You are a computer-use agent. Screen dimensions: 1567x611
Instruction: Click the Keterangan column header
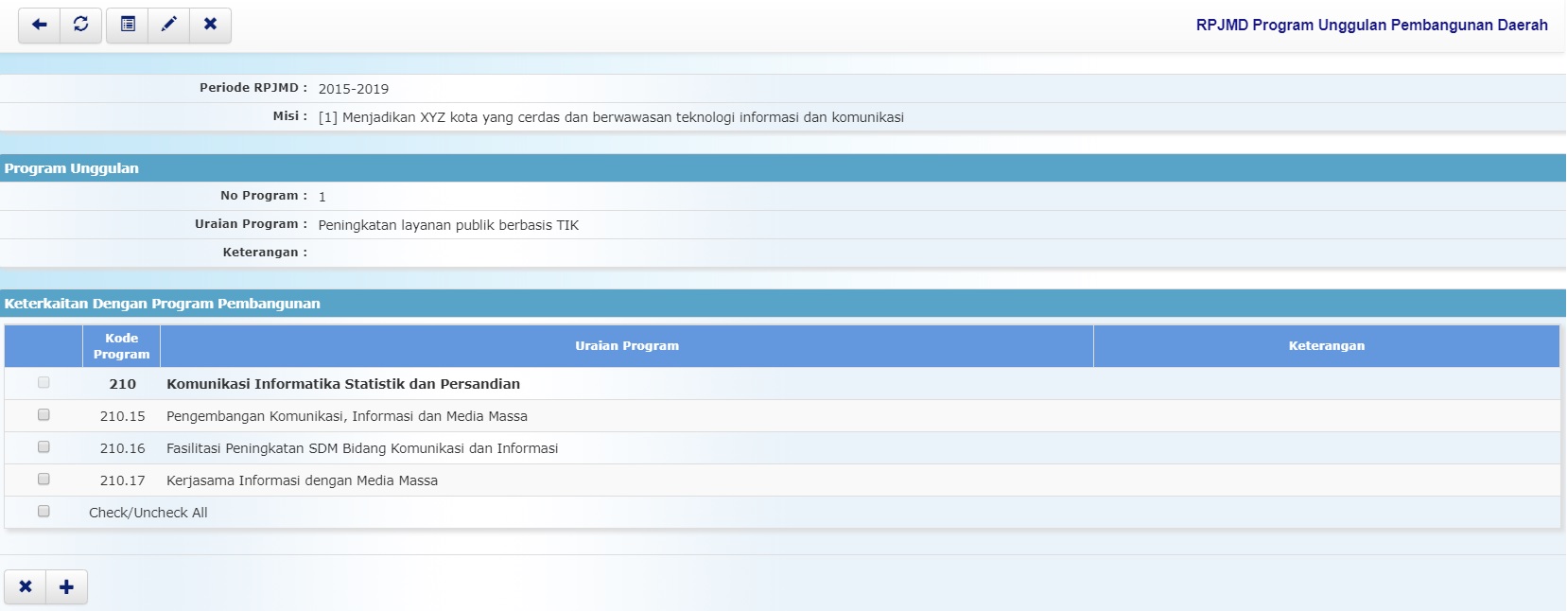click(x=1326, y=346)
